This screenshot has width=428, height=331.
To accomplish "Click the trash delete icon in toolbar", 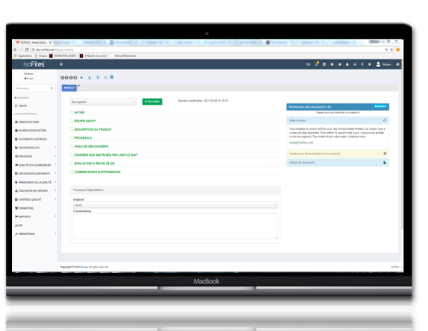I will [x=97, y=78].
